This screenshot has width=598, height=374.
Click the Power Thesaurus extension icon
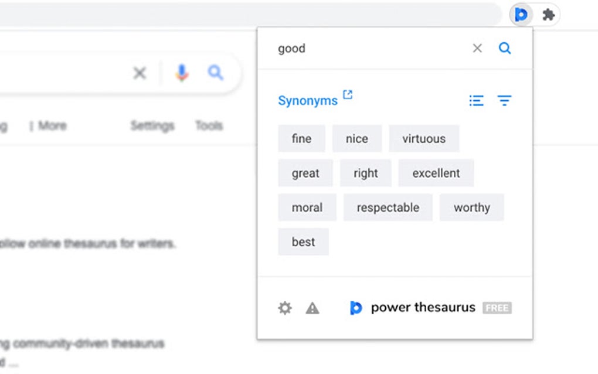click(519, 15)
